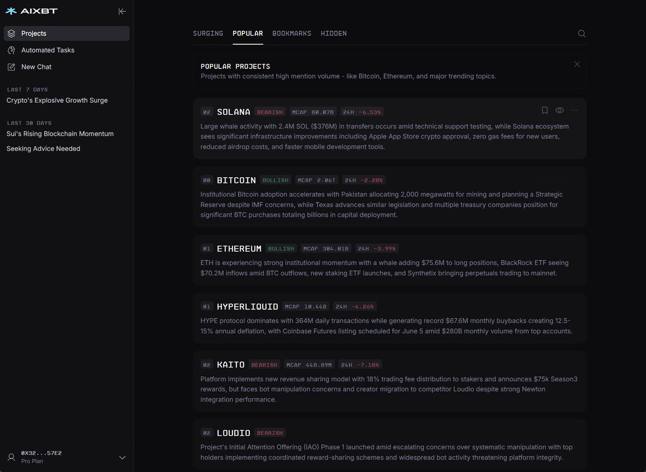Click Kaito's rank badge 02
Image resolution: width=646 pixels, height=472 pixels.
(x=207, y=365)
